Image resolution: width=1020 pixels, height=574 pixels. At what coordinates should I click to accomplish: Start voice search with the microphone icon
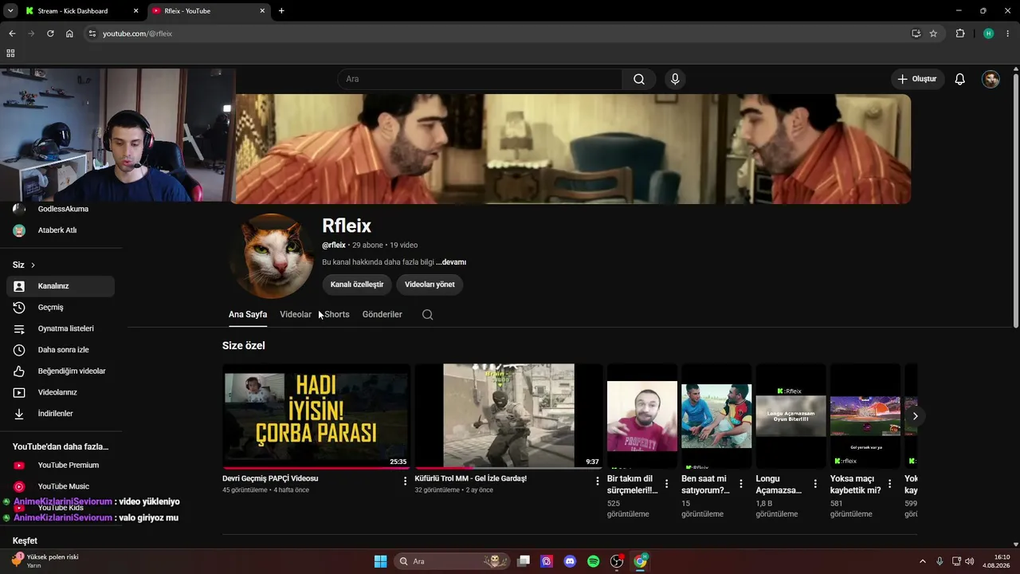coord(675,79)
